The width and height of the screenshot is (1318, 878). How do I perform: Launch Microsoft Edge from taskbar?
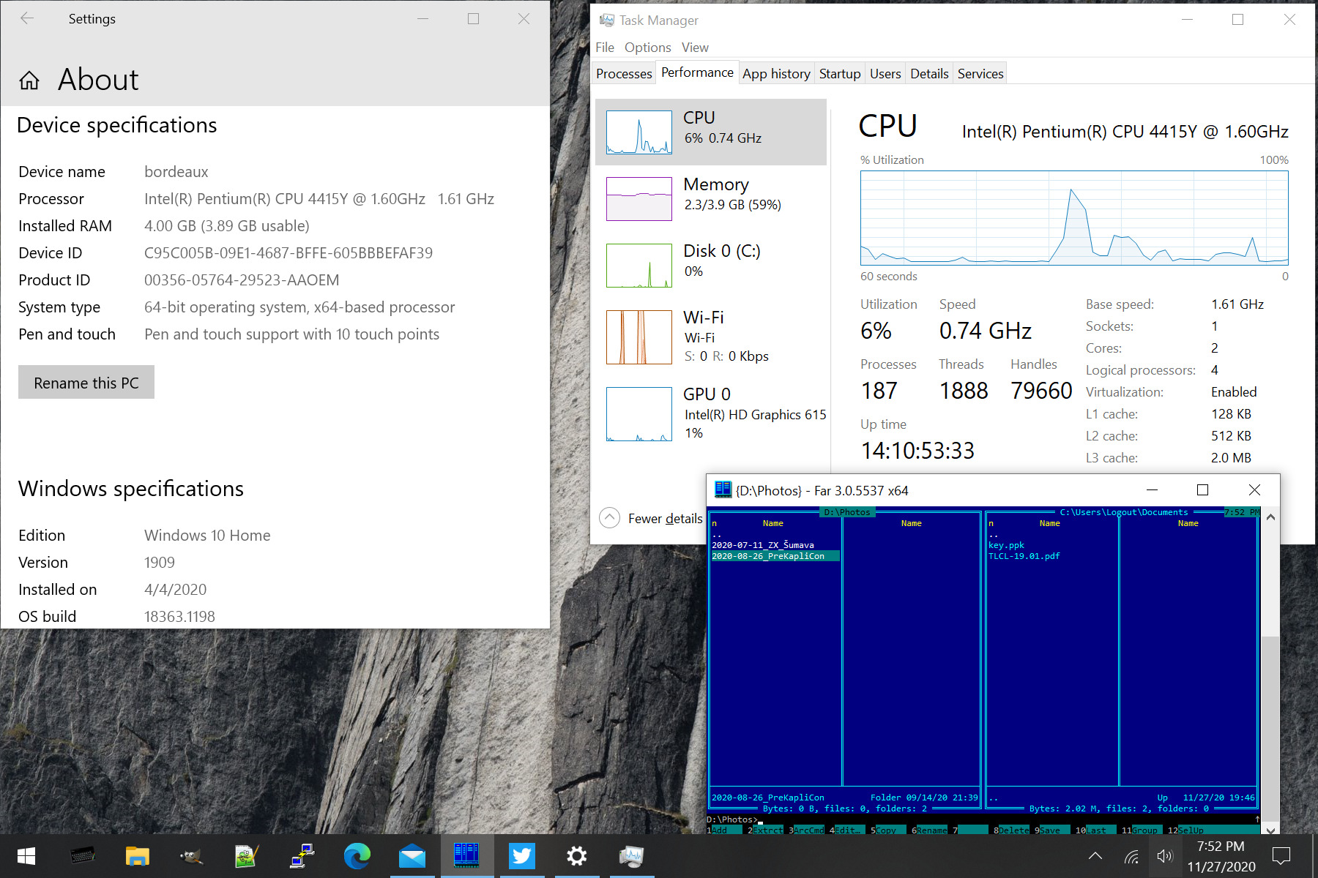(357, 856)
